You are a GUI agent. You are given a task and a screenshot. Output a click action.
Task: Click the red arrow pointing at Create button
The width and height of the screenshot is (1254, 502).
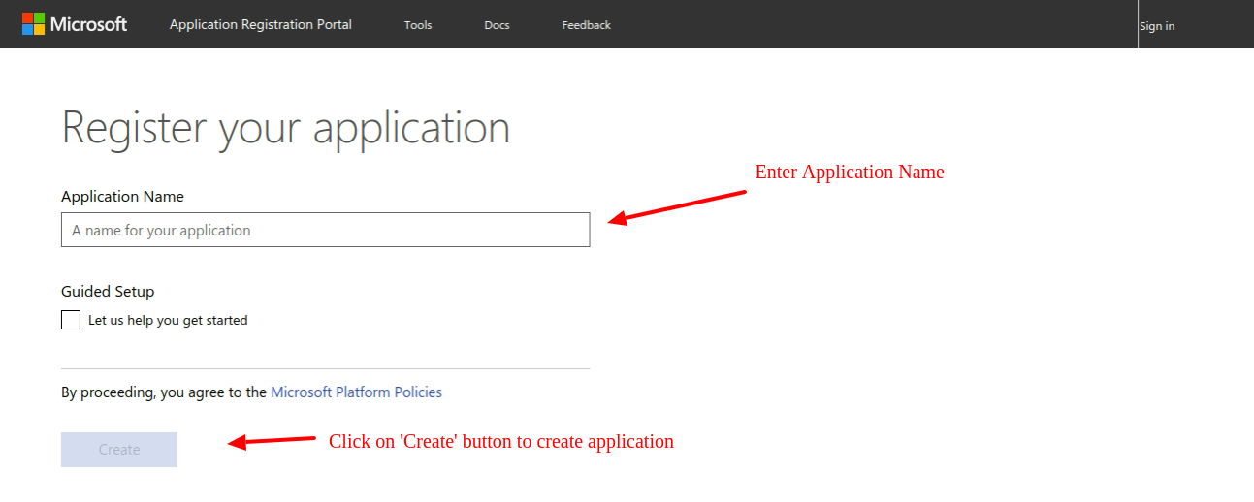coord(273,442)
